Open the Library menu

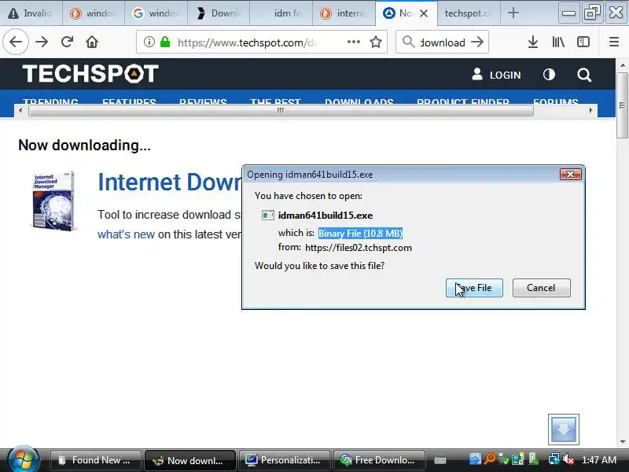click(x=558, y=42)
